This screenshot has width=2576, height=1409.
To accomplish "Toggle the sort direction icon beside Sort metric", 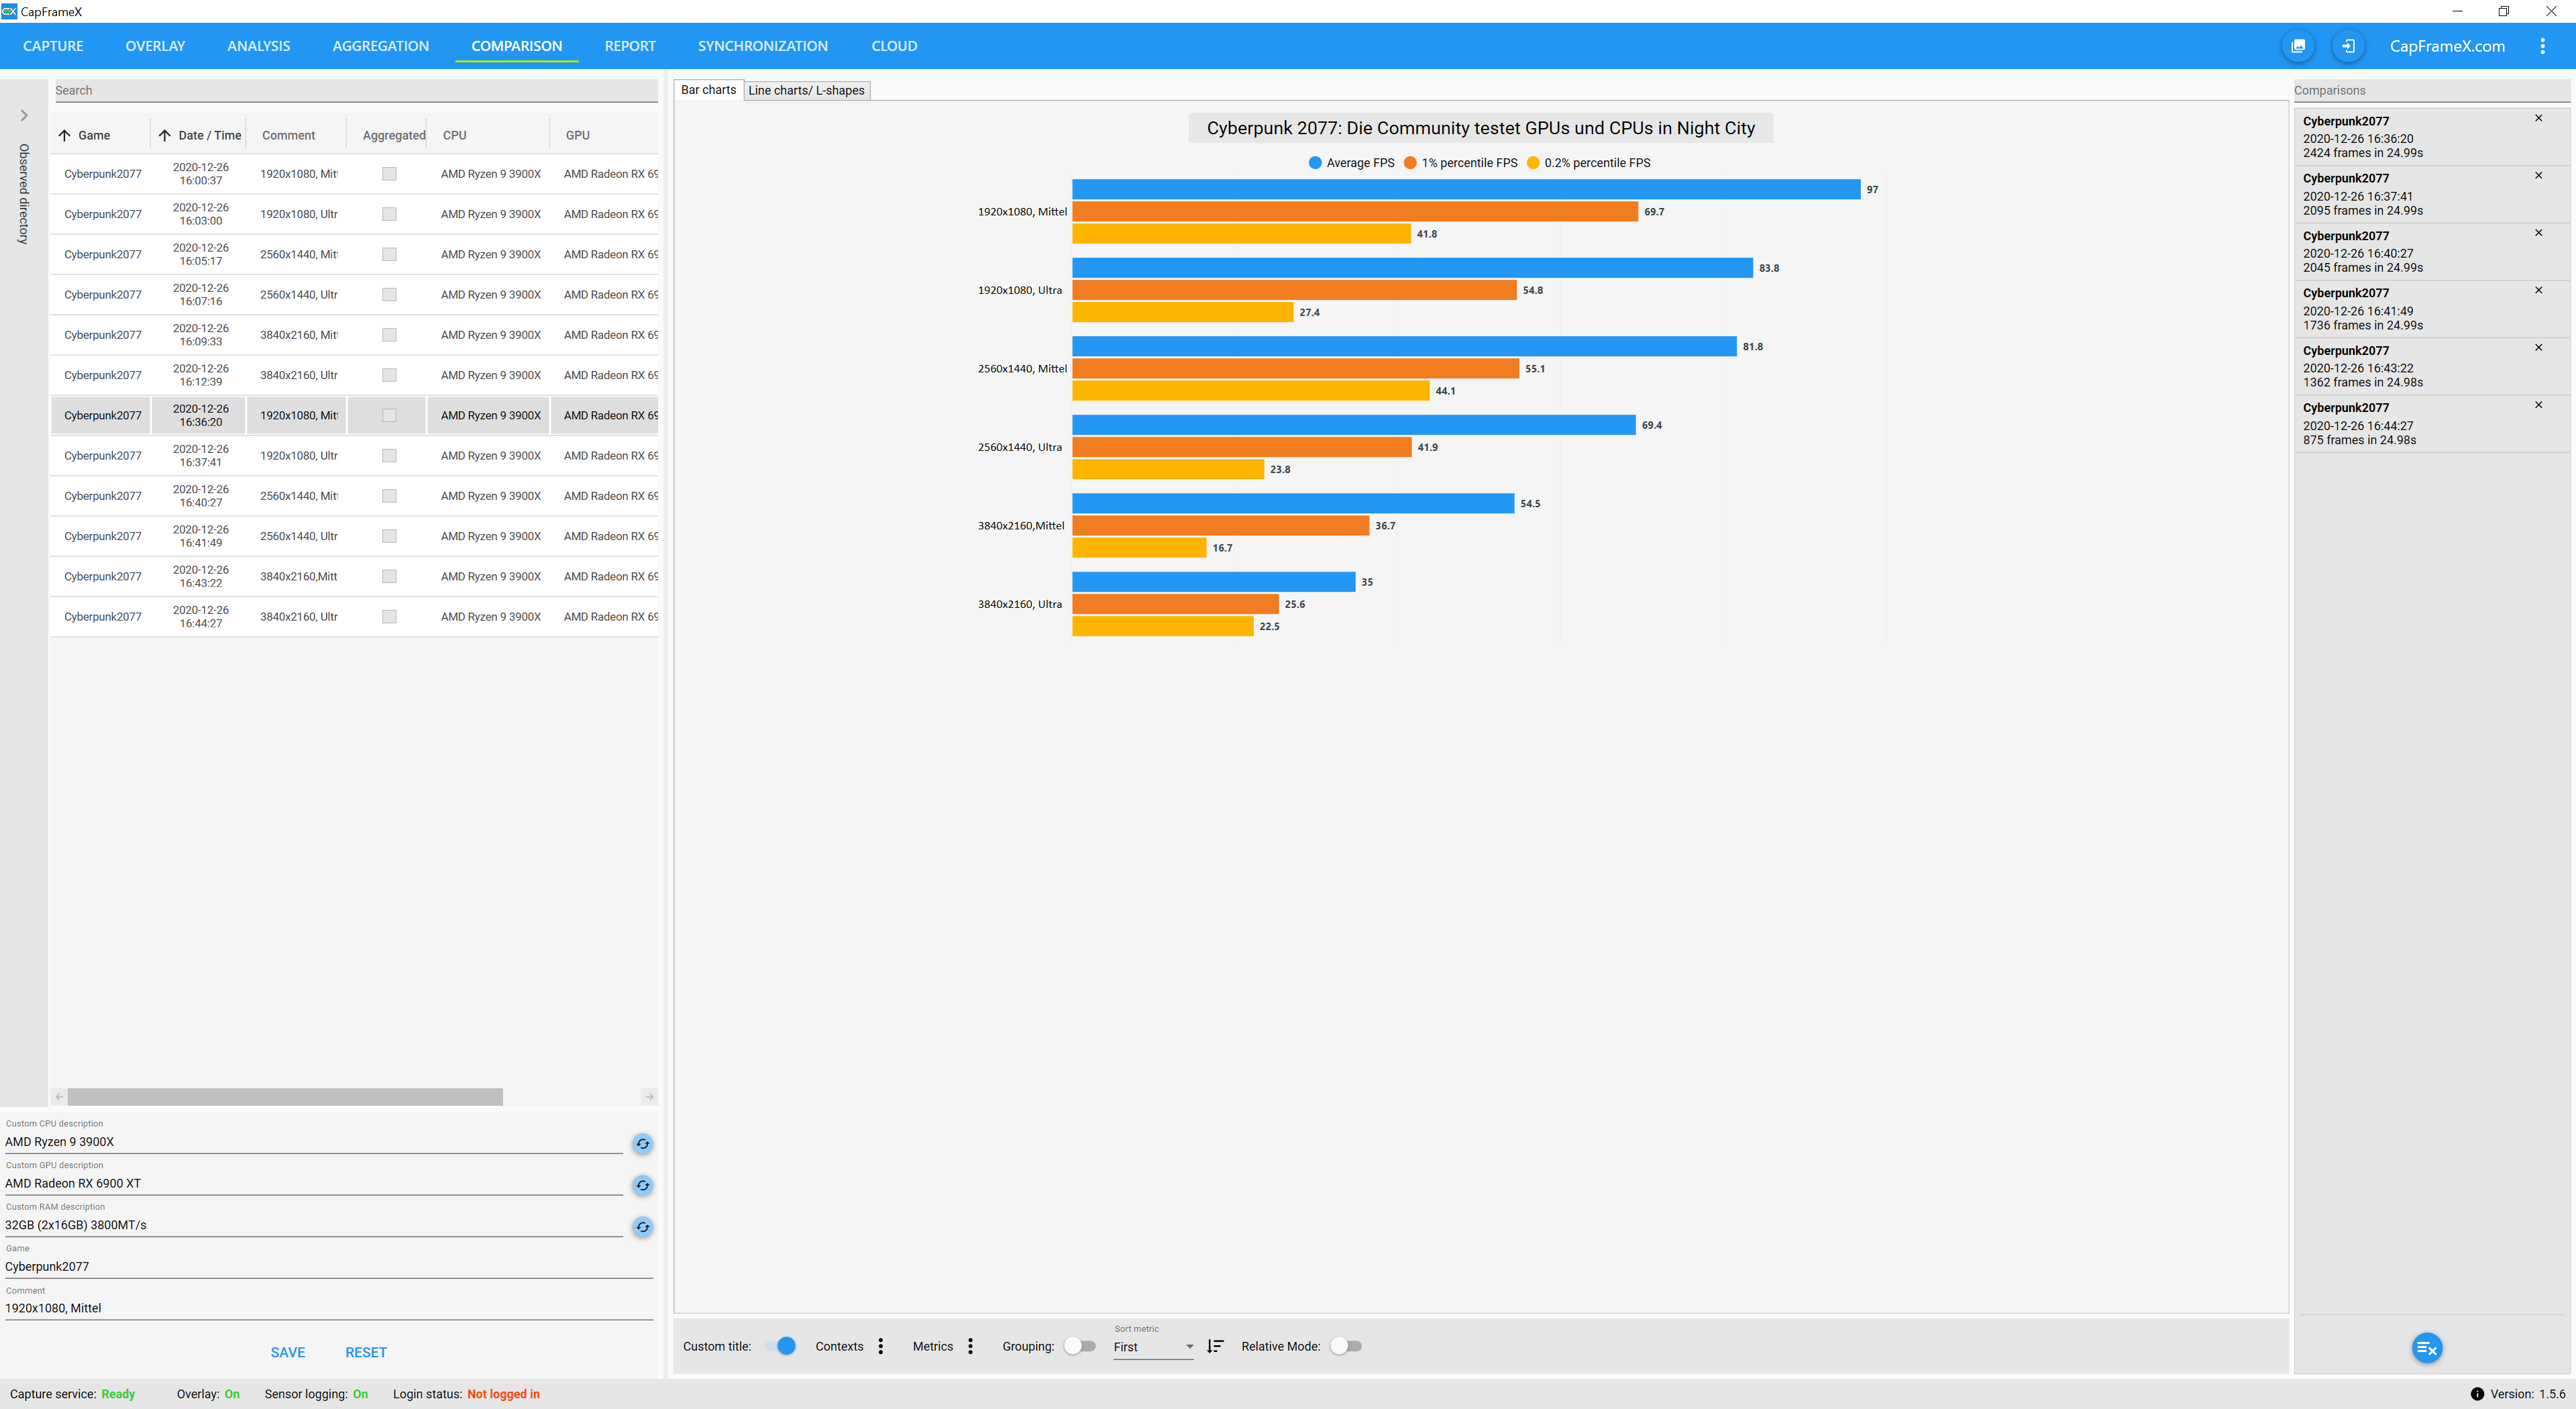I will (x=1215, y=1346).
